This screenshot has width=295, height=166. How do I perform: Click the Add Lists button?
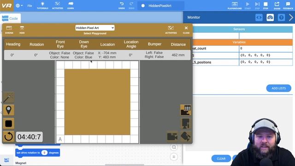tap(278, 88)
